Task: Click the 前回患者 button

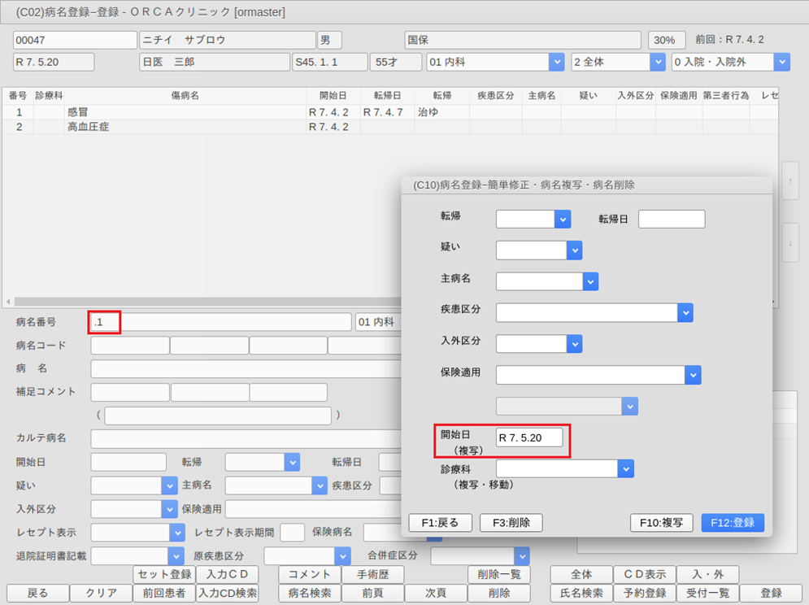Action: click(163, 593)
